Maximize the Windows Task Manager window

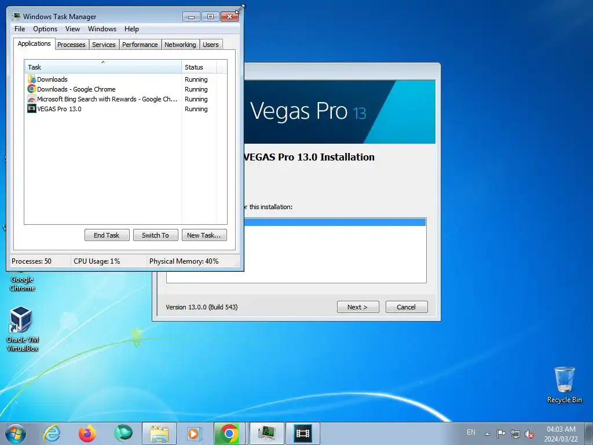tap(210, 17)
